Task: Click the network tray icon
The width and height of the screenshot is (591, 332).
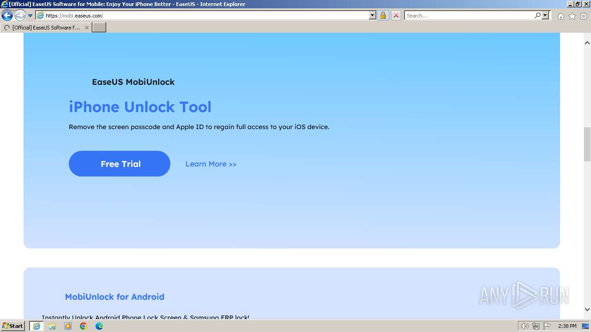Action: click(536, 326)
